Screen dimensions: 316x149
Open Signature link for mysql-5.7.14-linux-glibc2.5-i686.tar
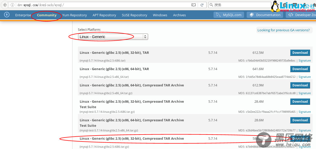pos(305,61)
